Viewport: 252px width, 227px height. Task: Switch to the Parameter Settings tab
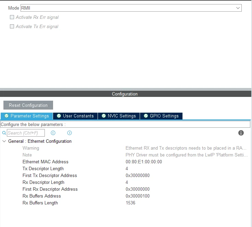27,116
